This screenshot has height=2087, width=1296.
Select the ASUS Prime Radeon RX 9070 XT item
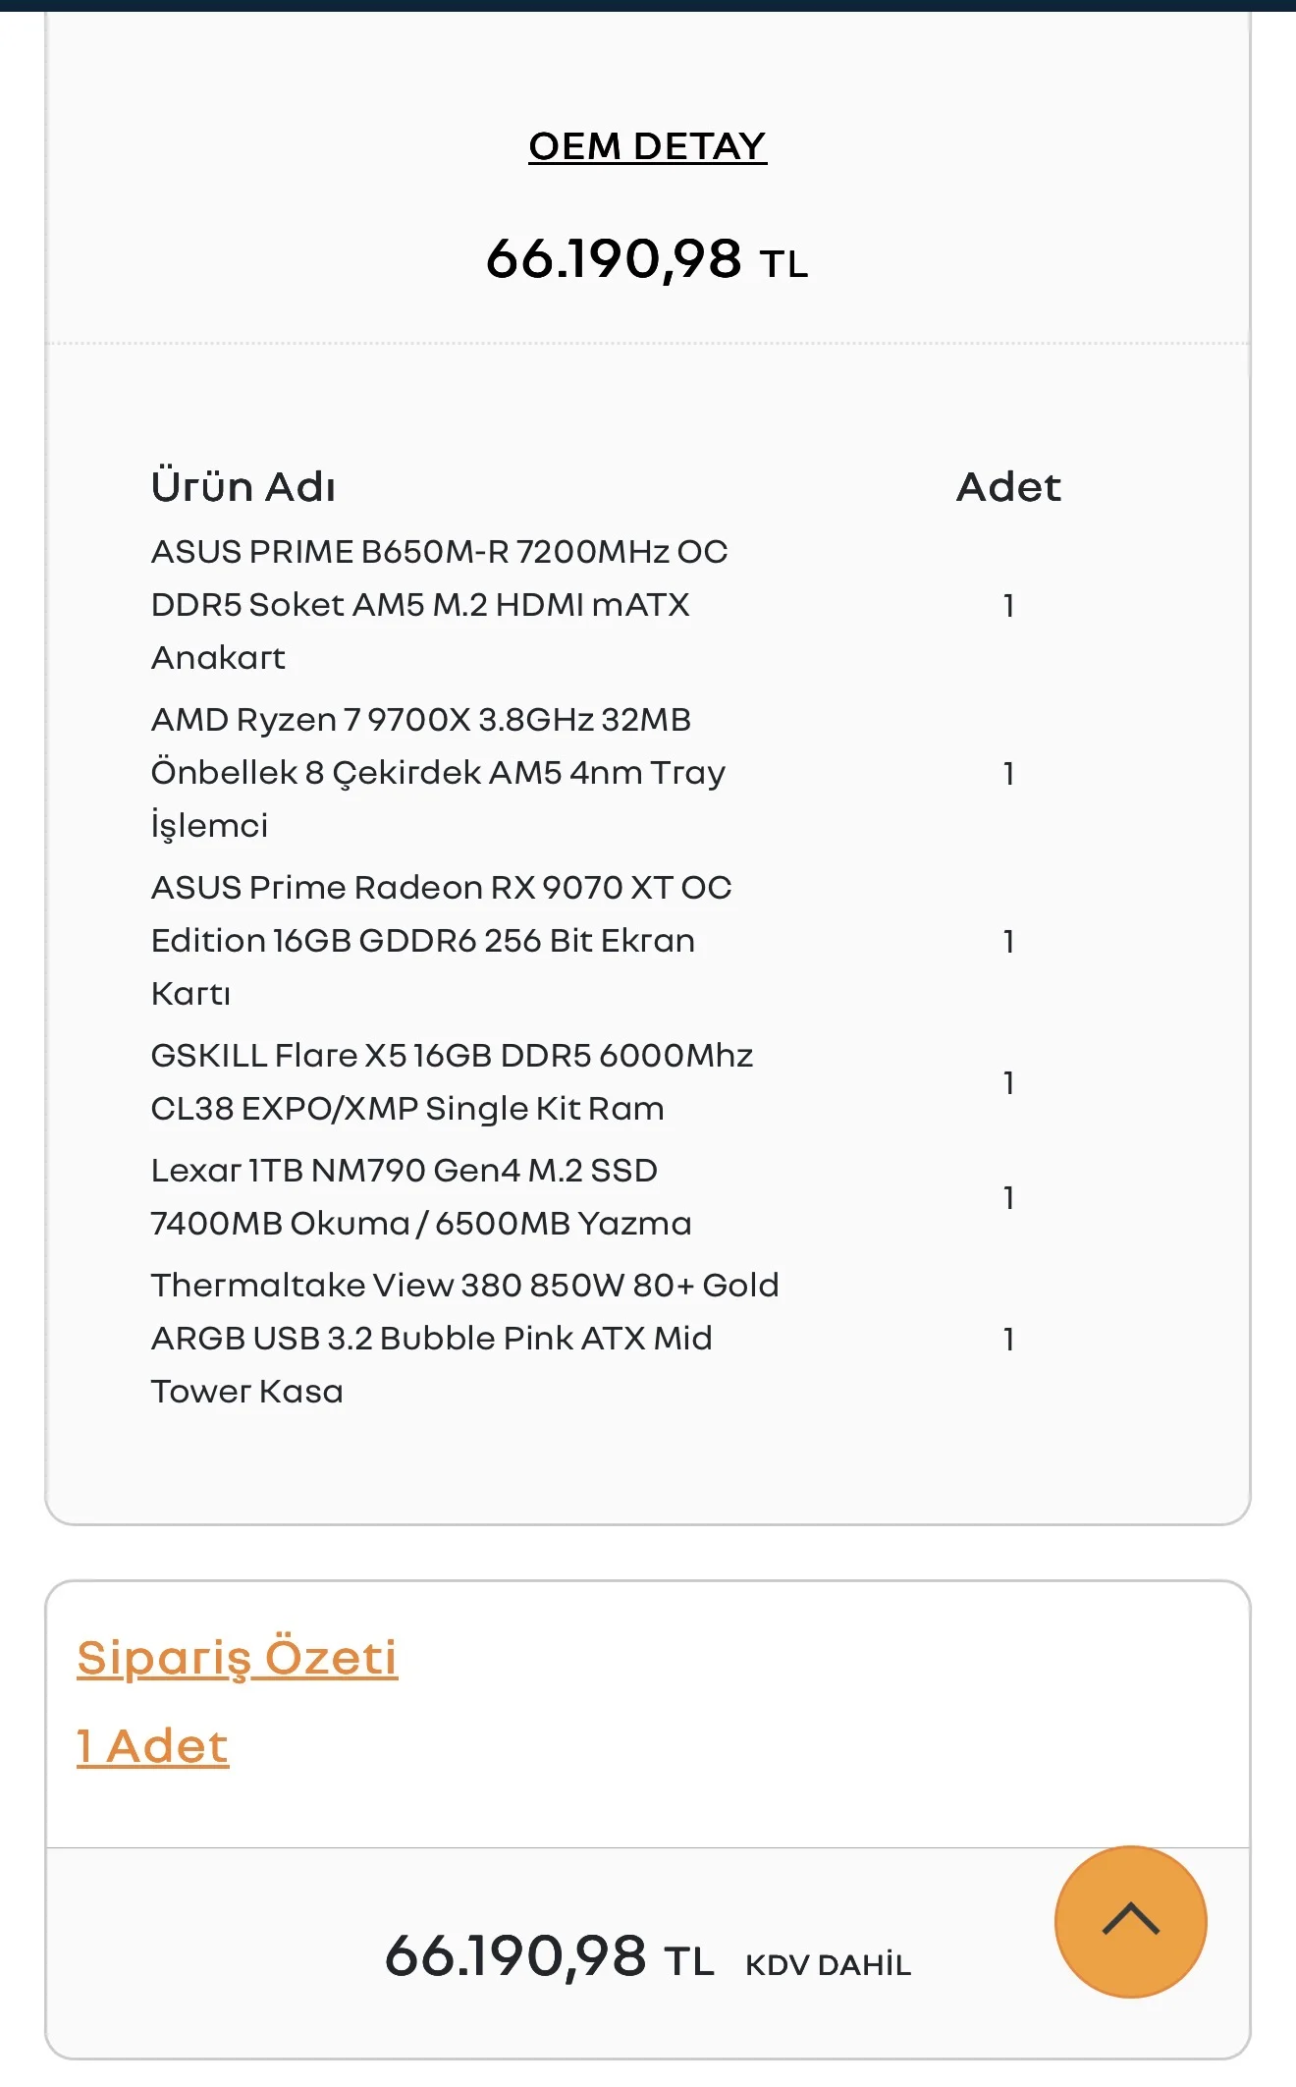point(442,940)
